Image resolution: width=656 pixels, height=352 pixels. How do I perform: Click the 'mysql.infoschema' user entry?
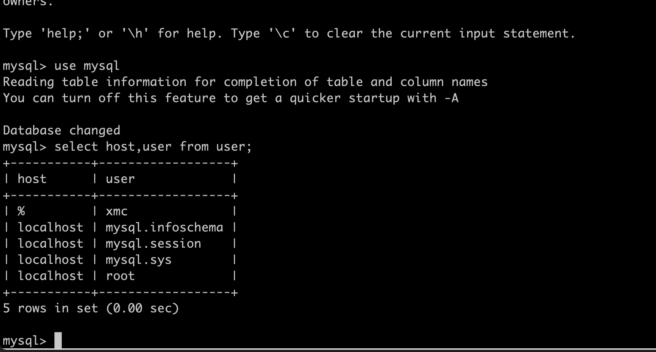click(x=164, y=227)
